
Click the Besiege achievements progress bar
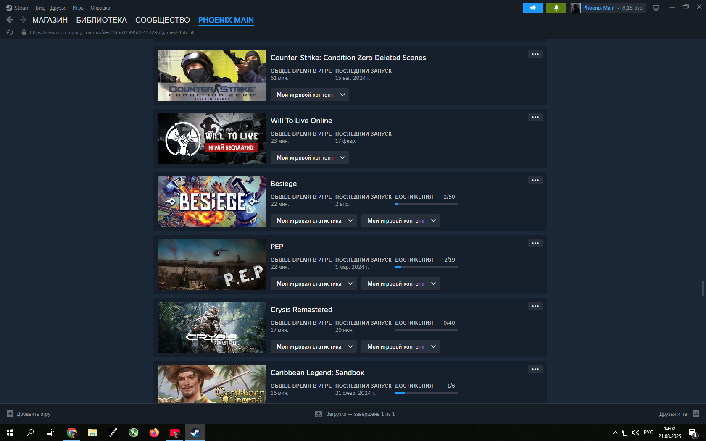pos(427,204)
